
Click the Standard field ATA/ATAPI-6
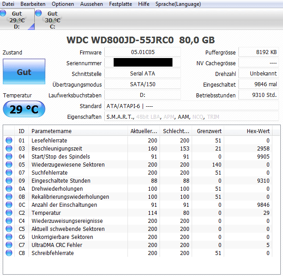point(192,106)
